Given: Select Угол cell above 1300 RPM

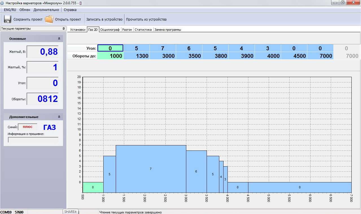Looking at the screenshot, I should (x=137, y=48).
